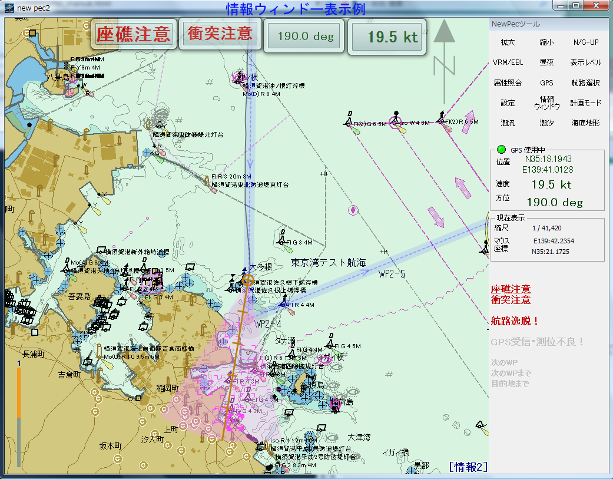Viewport: 613px width, 479px height.
Task: Switch to 計画モード planning mode
Action: coord(586,103)
